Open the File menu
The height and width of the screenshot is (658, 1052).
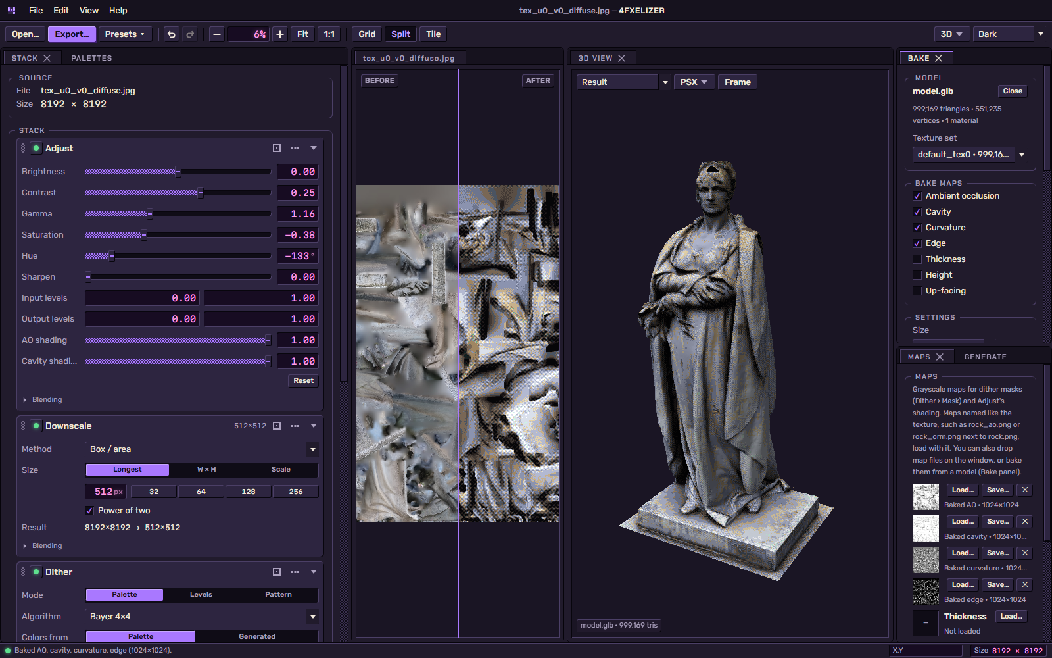36,11
